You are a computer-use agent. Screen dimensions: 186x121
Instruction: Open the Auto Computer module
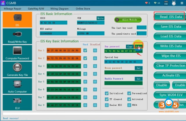tap(17, 86)
